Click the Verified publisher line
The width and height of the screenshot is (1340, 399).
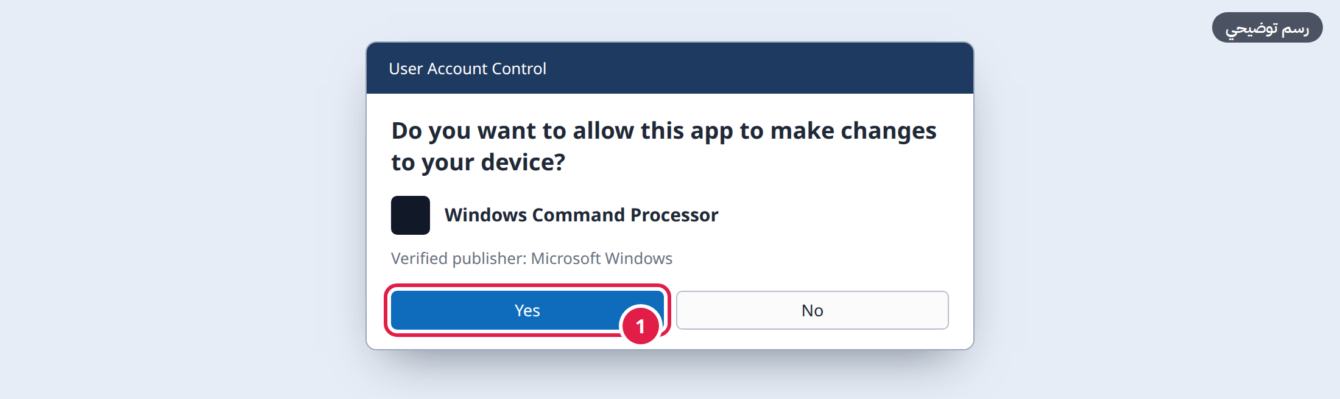pos(532,258)
